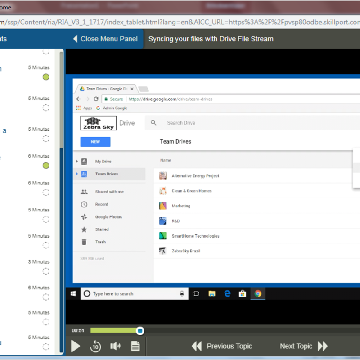Click the browser back arrow
Screen dimensions: 360x360
78,99
